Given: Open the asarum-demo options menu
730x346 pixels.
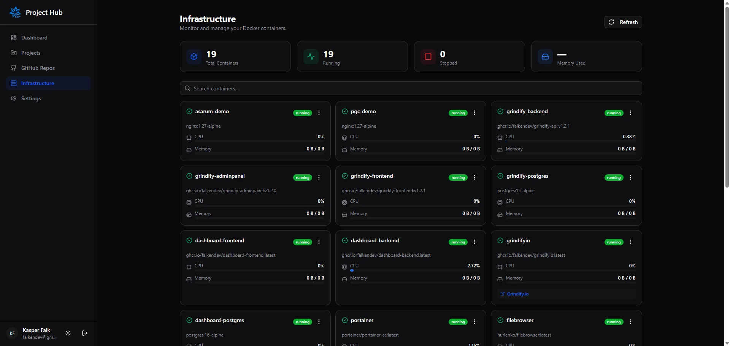Looking at the screenshot, I should tap(319, 113).
